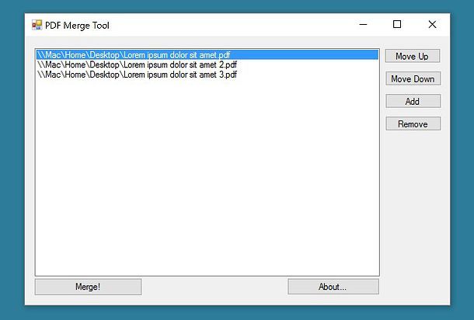Click the Move Down button
Viewport: 474px width, 320px height.
click(413, 79)
